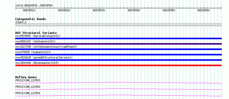Click the blue bar for esv3627099
The width and height of the screenshot is (229, 99).
point(118,49)
